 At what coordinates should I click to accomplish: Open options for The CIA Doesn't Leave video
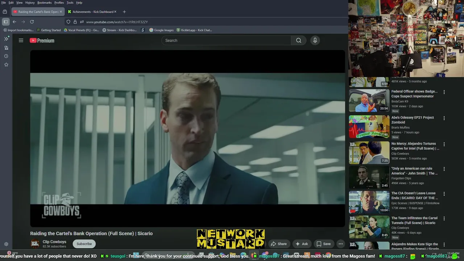coord(444,194)
